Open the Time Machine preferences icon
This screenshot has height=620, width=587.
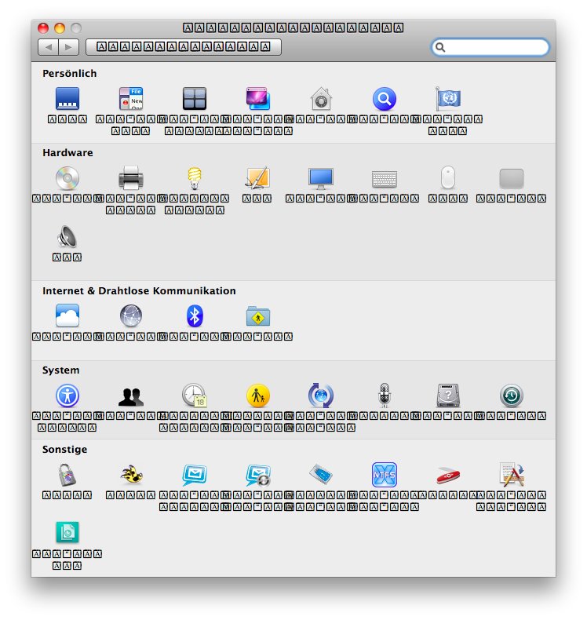pos(512,396)
